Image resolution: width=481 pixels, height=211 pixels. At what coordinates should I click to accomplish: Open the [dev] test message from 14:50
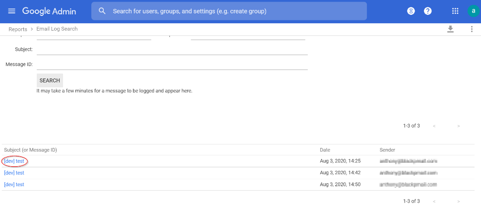point(14,185)
